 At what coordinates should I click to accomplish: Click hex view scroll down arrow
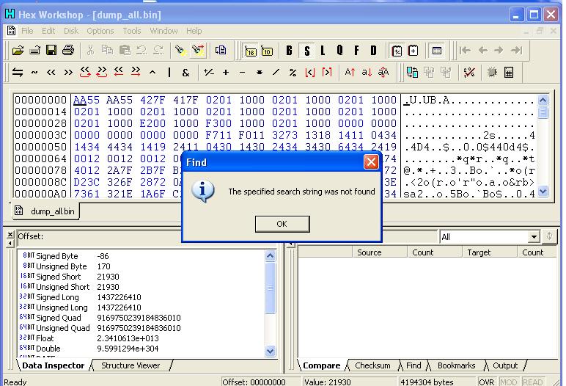tap(543, 192)
